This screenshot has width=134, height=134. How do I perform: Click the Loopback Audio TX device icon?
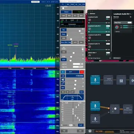pyautogui.click(x=90, y=47)
